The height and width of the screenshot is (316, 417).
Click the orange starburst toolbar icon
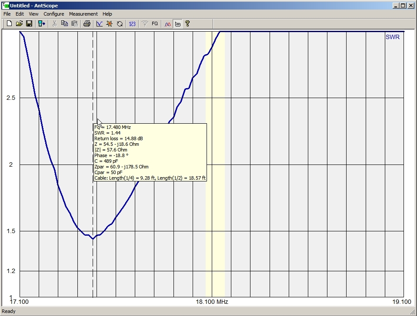[109, 23]
